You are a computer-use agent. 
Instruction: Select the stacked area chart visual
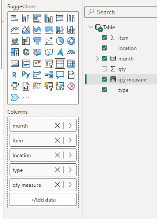click(x=37, y=30)
